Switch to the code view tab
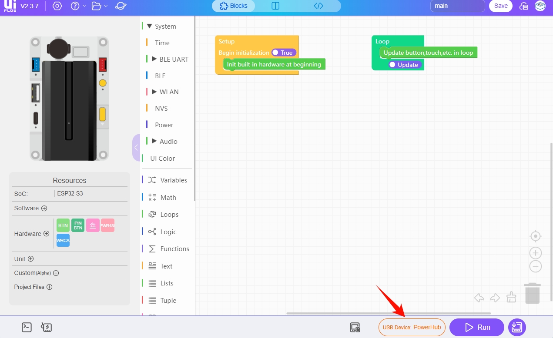Viewport: 553px width, 338px height. (x=318, y=6)
